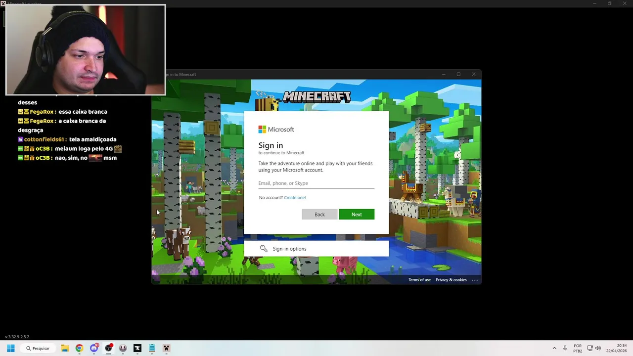Click the Microsoft logo in the sign-in card
The width and height of the screenshot is (633, 356).
pos(262,130)
